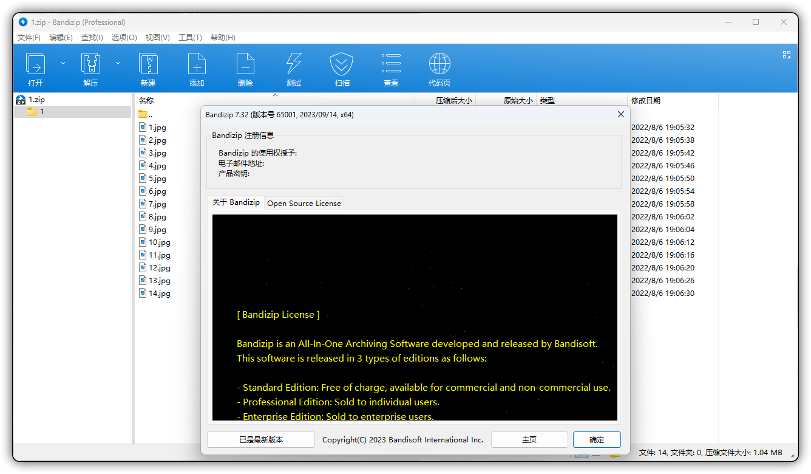Switch to the Open Source License tab
The height and width of the screenshot is (474, 811).
[304, 204]
